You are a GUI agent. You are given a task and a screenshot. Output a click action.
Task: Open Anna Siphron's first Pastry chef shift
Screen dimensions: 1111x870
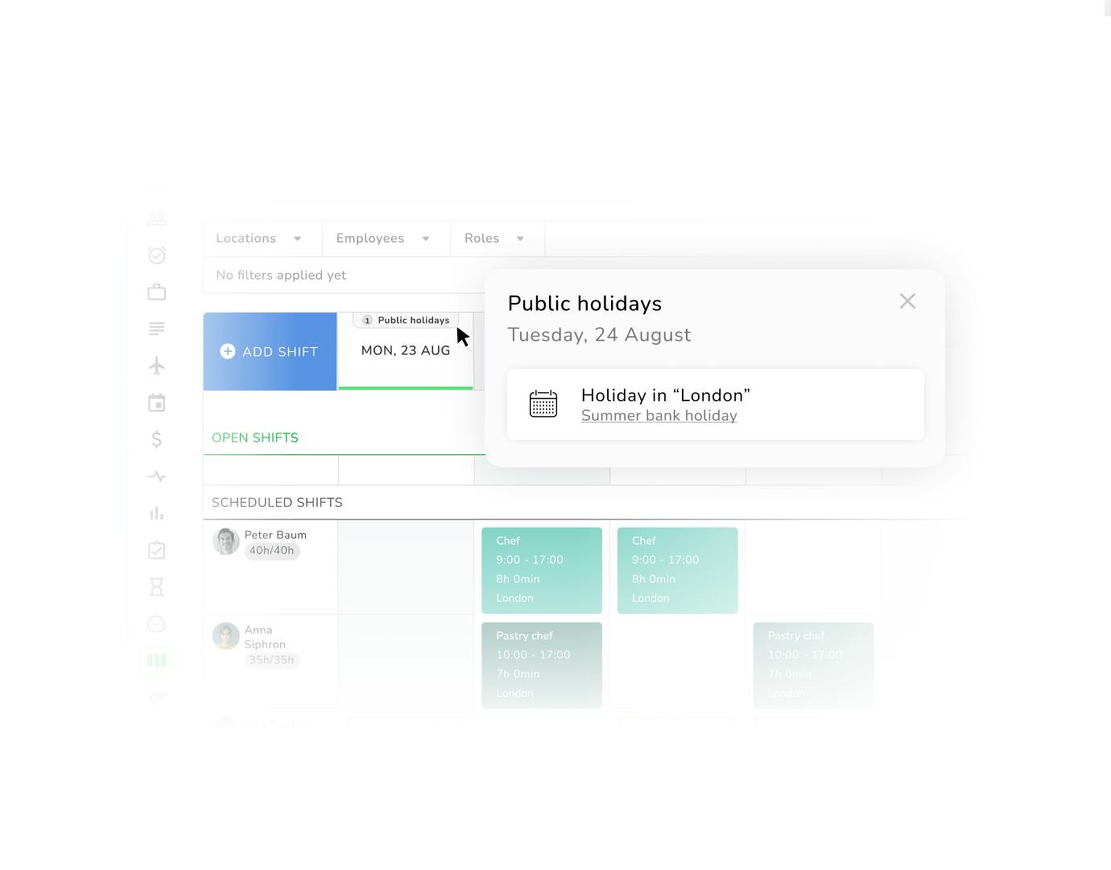(542, 665)
